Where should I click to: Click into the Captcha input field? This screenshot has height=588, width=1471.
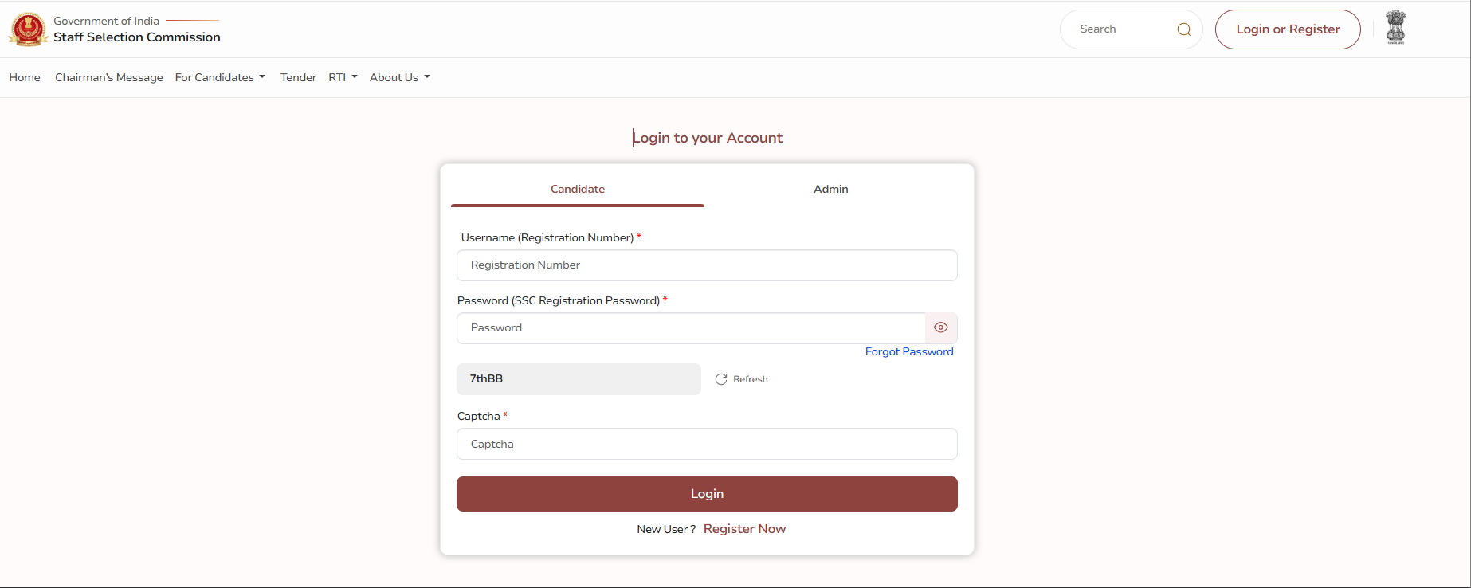click(707, 444)
